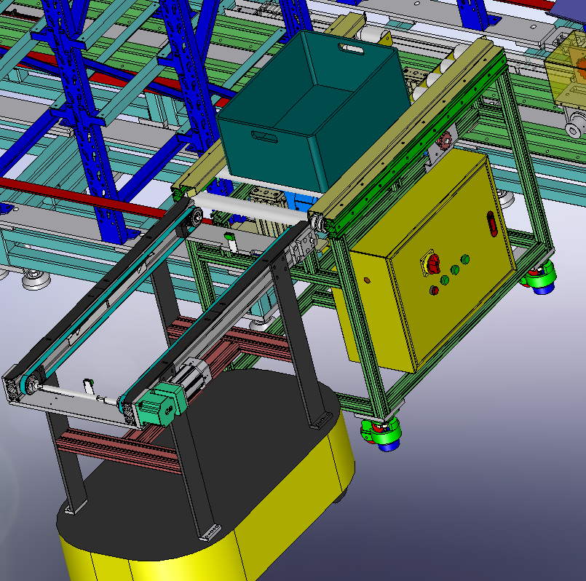Click the white rollers at the top of the olive rail
The height and width of the screenshot is (581, 586).
coord(437,73)
